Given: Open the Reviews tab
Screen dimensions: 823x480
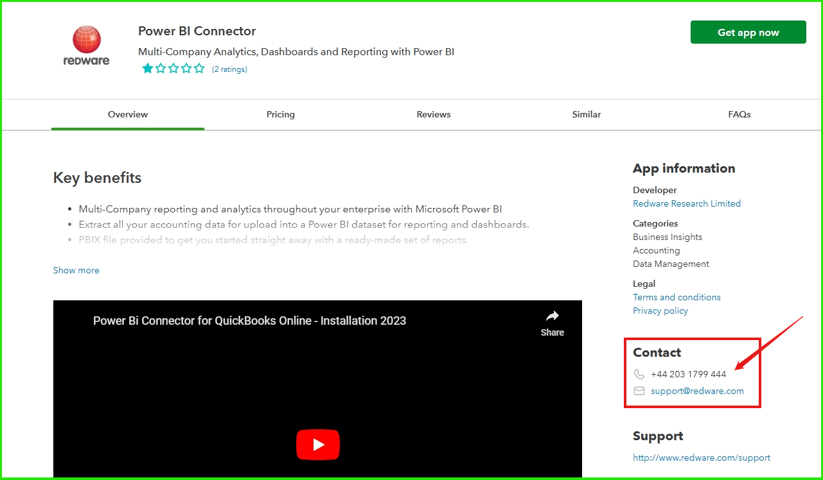Looking at the screenshot, I should [433, 114].
